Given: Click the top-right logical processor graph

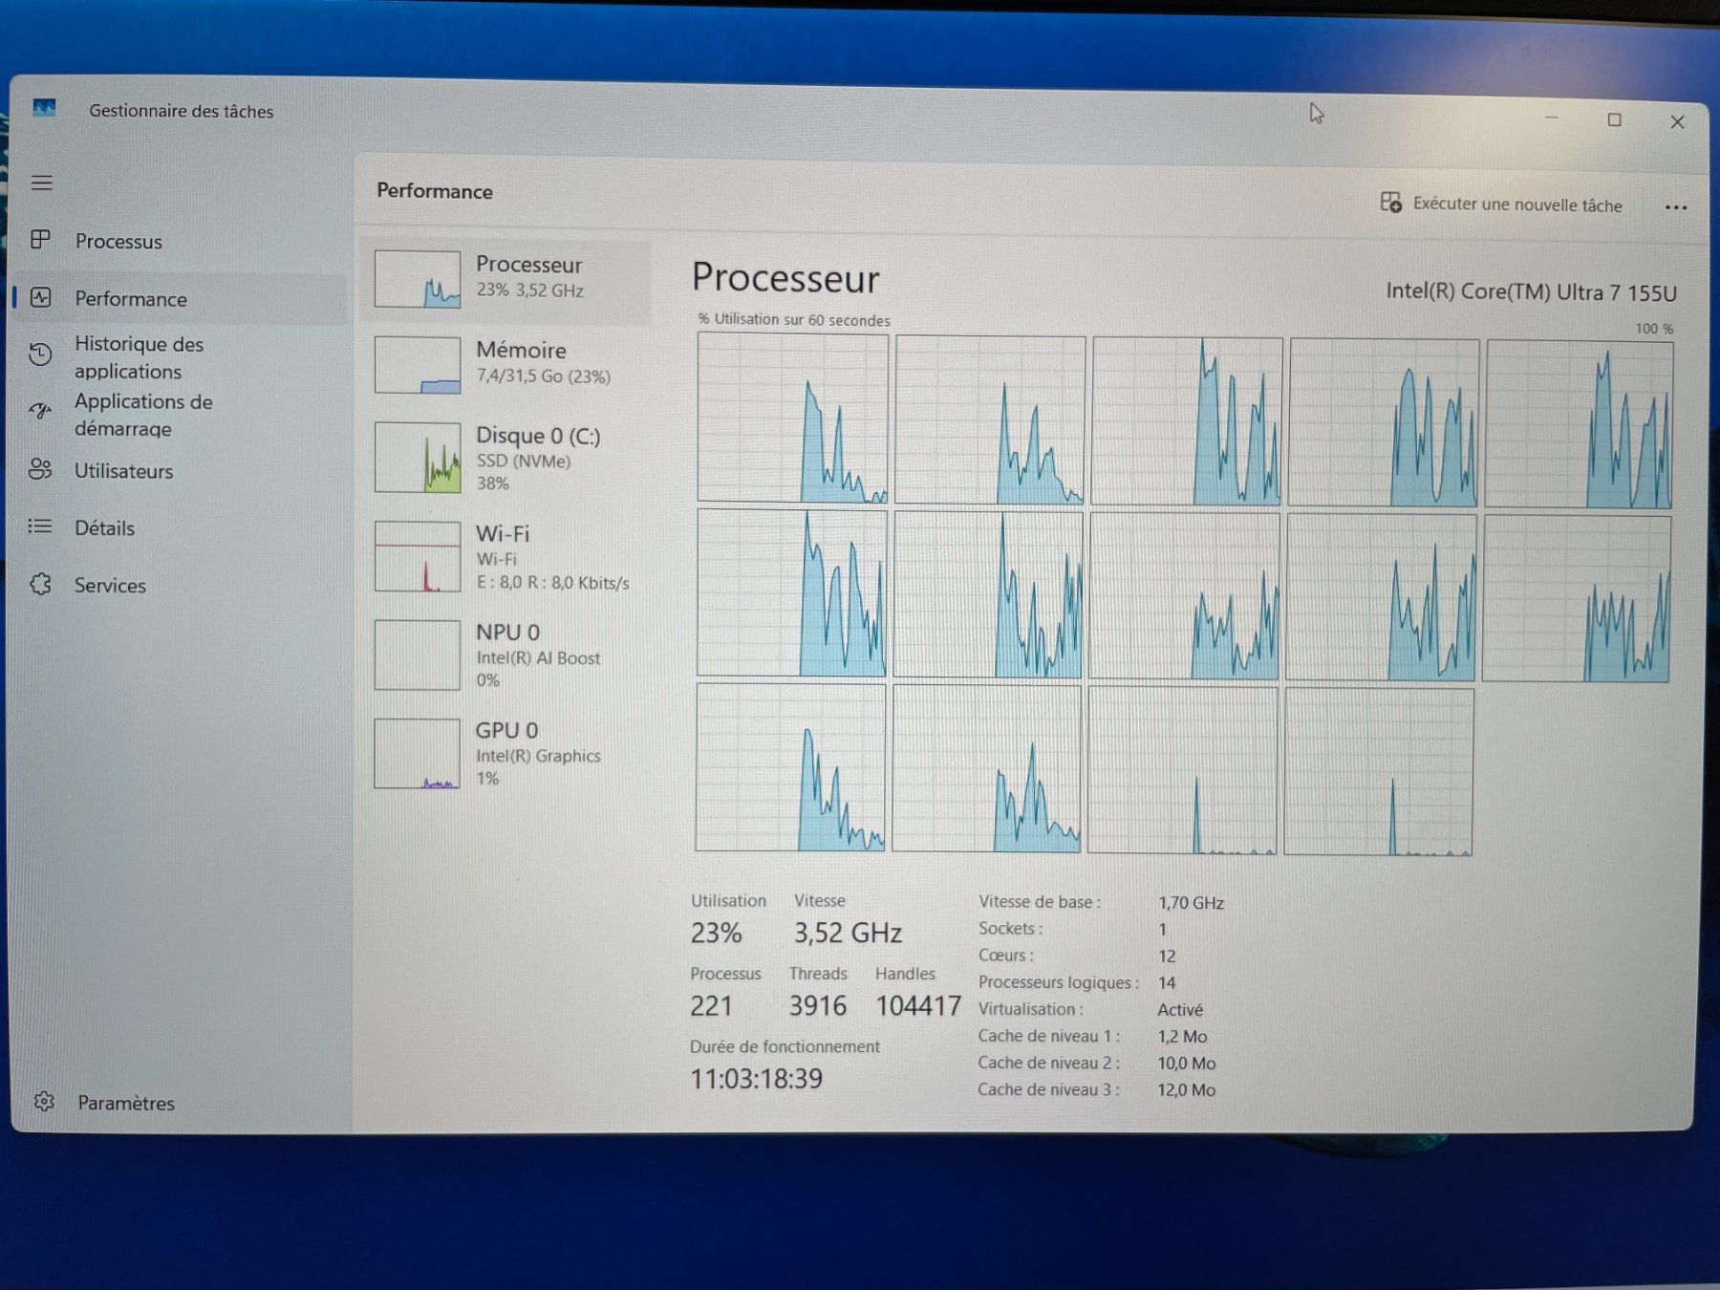Looking at the screenshot, I should [x=1579, y=424].
